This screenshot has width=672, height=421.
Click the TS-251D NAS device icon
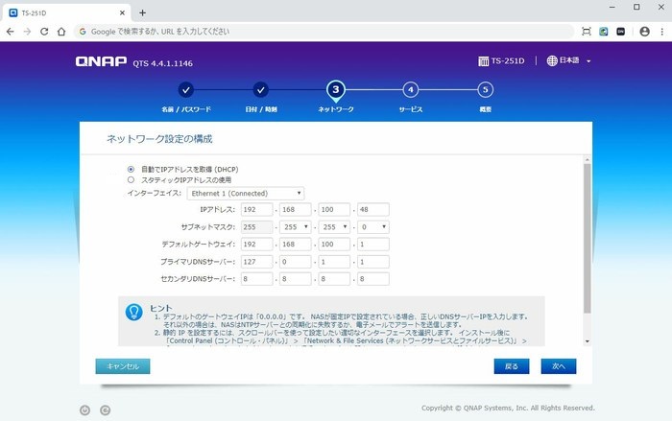pyautogui.click(x=483, y=61)
